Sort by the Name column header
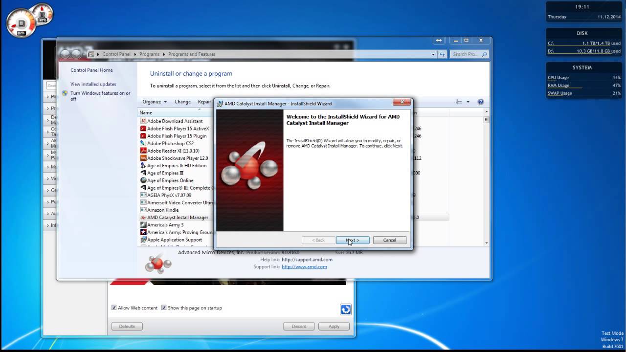626x352 pixels. (x=175, y=112)
